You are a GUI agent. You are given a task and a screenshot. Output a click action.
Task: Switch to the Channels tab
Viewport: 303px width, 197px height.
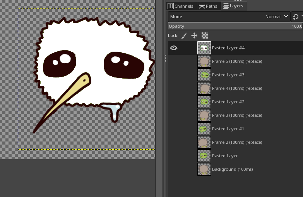180,6
